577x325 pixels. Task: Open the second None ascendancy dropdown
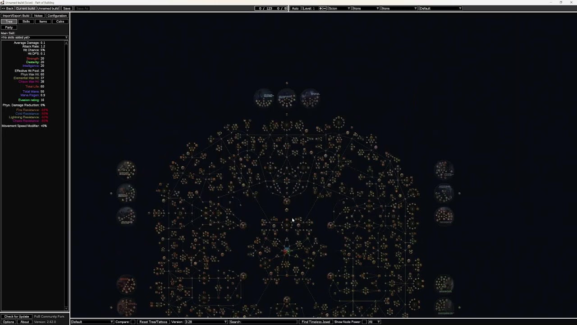[399, 8]
